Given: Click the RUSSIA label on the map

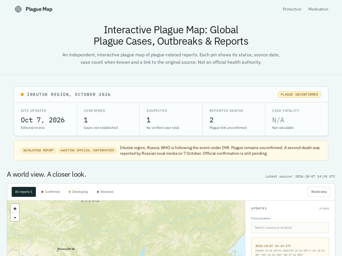Looking at the screenshot, I should pos(90,201).
